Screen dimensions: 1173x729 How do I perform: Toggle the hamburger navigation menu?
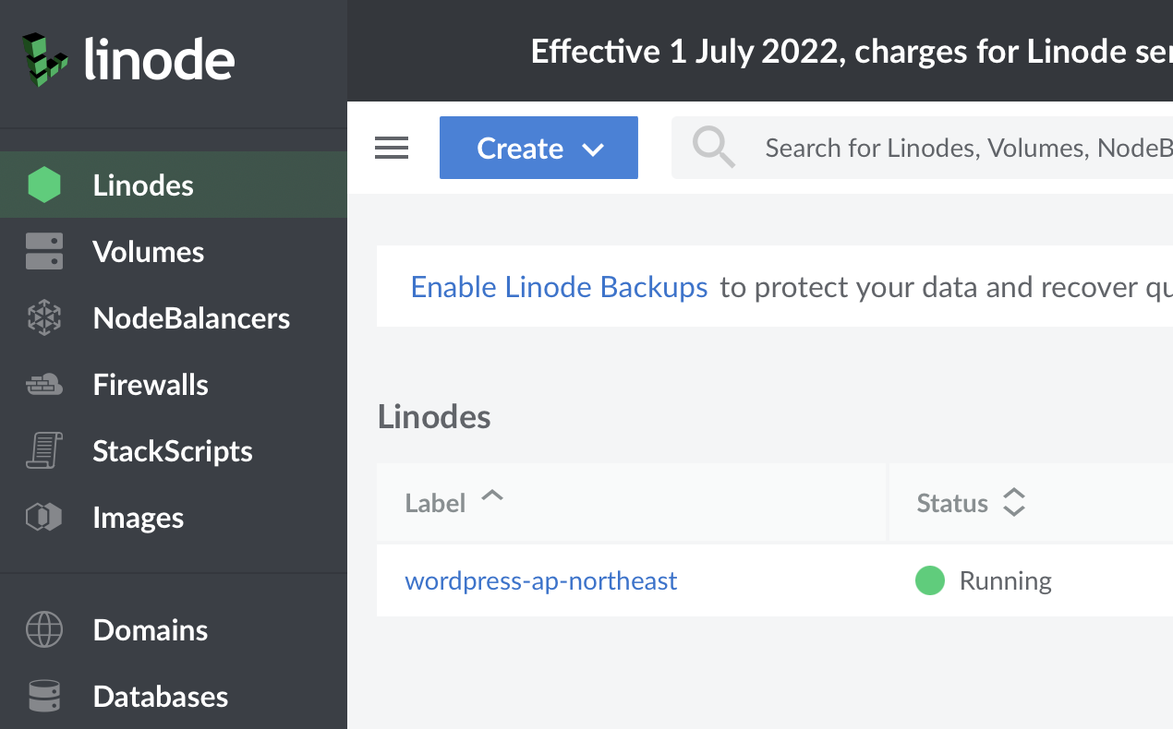pos(392,148)
